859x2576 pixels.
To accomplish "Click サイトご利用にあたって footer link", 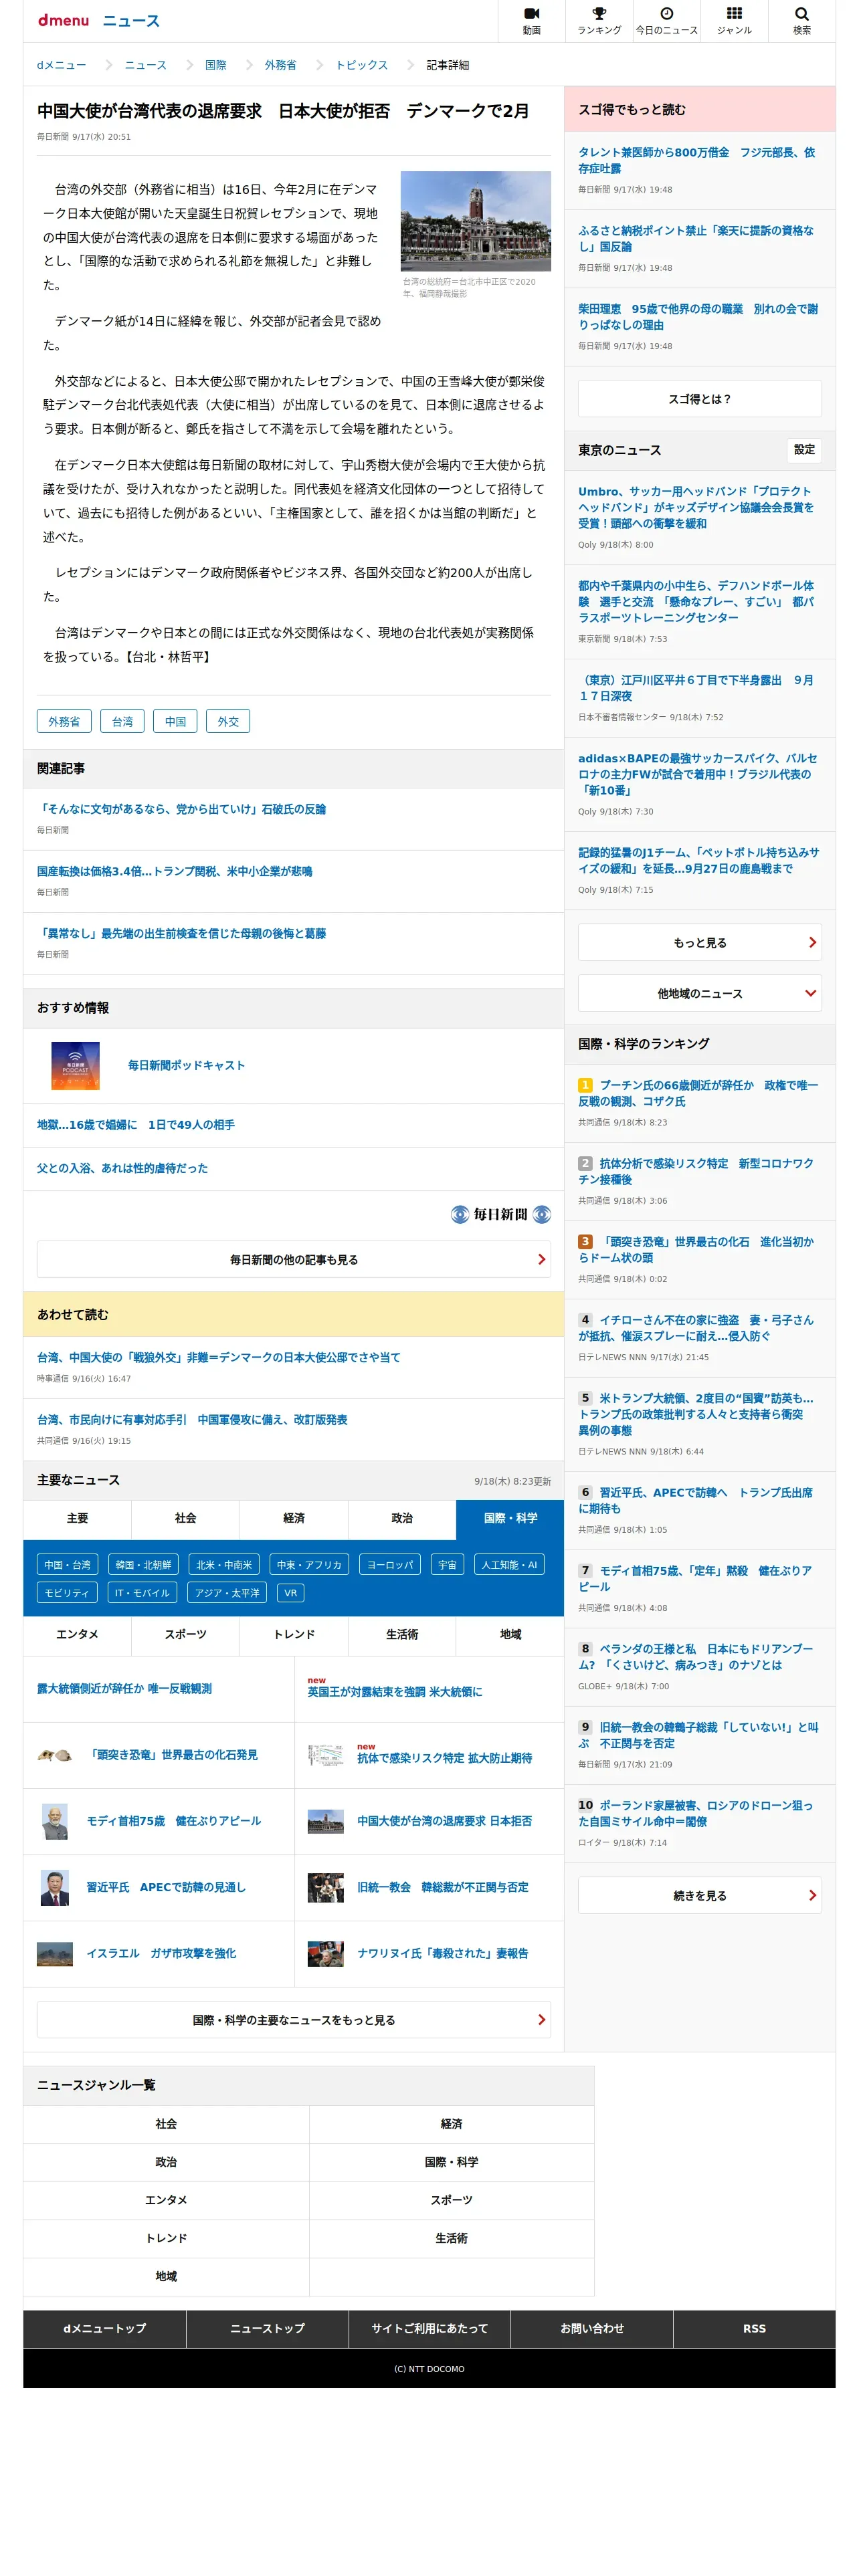I will 429,2328.
